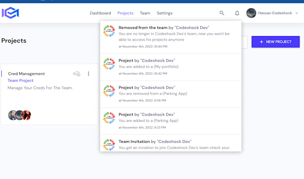Go to the Dashboard tab
The height and width of the screenshot is (179, 304).
100,13
